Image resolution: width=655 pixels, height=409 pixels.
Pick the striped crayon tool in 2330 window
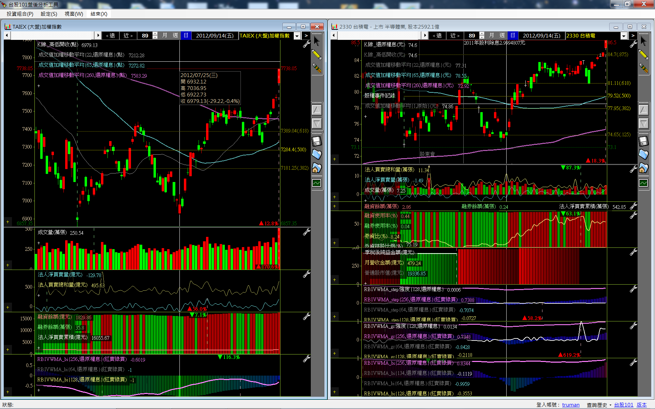tap(644, 68)
